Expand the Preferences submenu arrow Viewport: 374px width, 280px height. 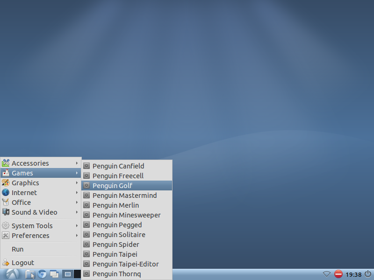point(77,236)
